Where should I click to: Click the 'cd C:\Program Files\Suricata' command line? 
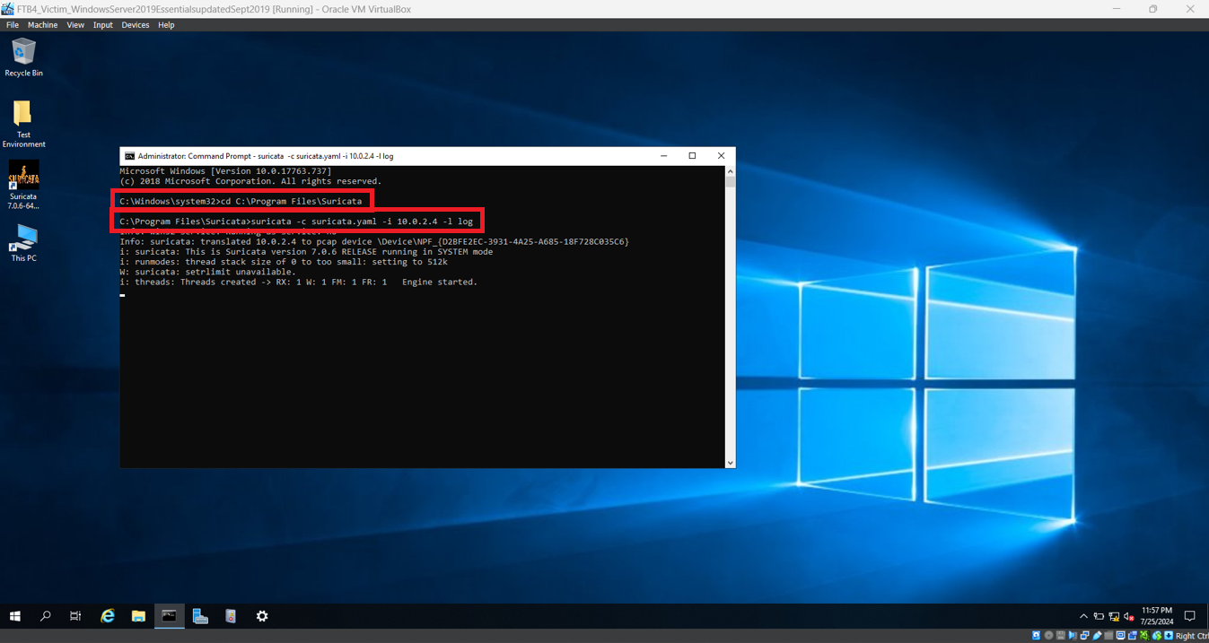click(x=241, y=201)
